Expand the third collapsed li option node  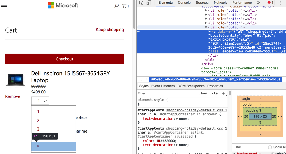pos(206,19)
